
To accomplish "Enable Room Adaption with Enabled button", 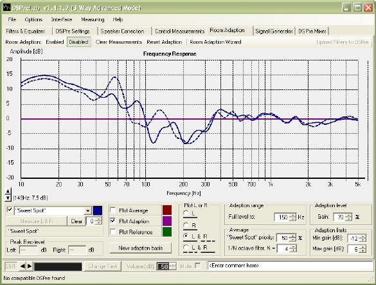I will tap(55, 42).
